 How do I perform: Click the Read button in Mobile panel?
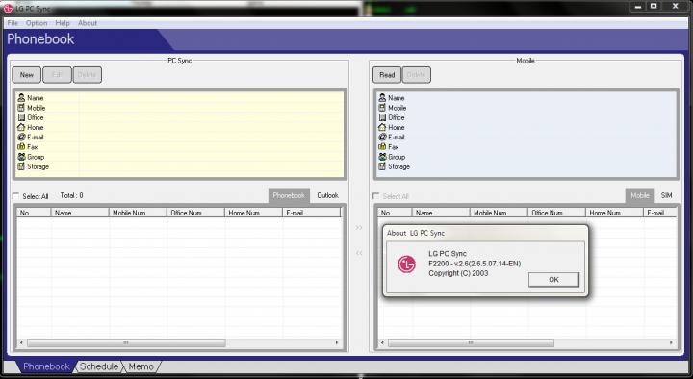pyautogui.click(x=387, y=75)
